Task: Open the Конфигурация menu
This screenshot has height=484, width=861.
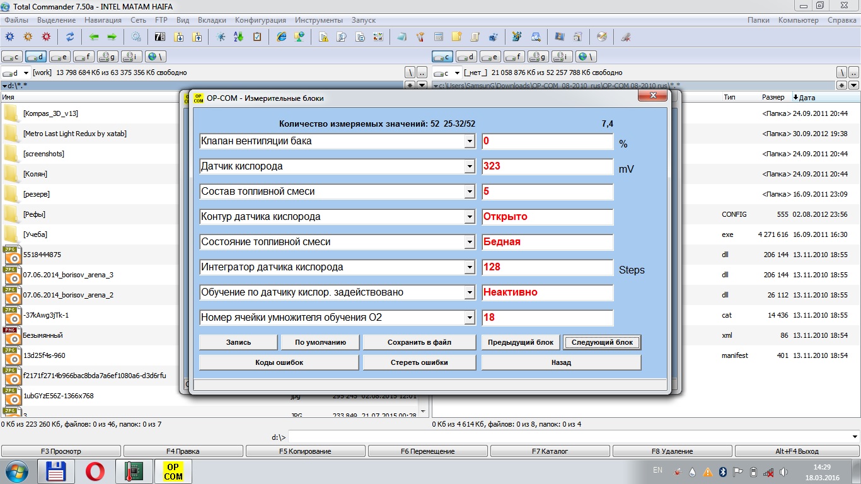Action: click(260, 20)
